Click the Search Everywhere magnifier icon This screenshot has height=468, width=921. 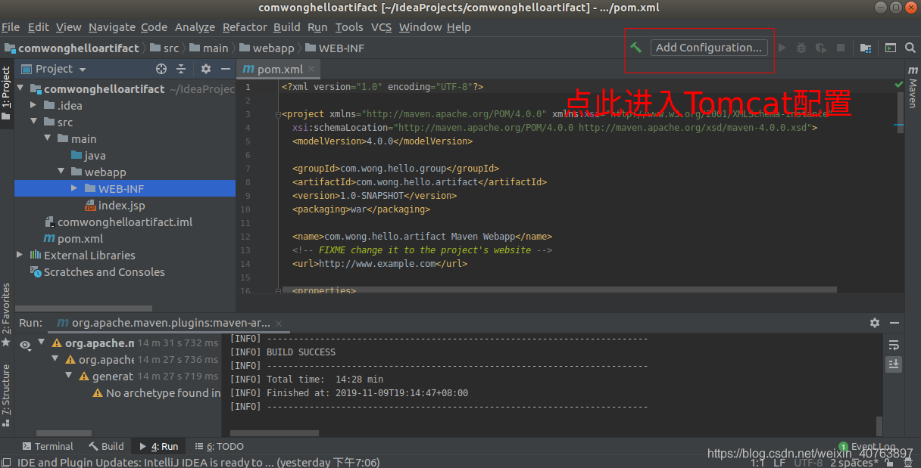click(910, 48)
